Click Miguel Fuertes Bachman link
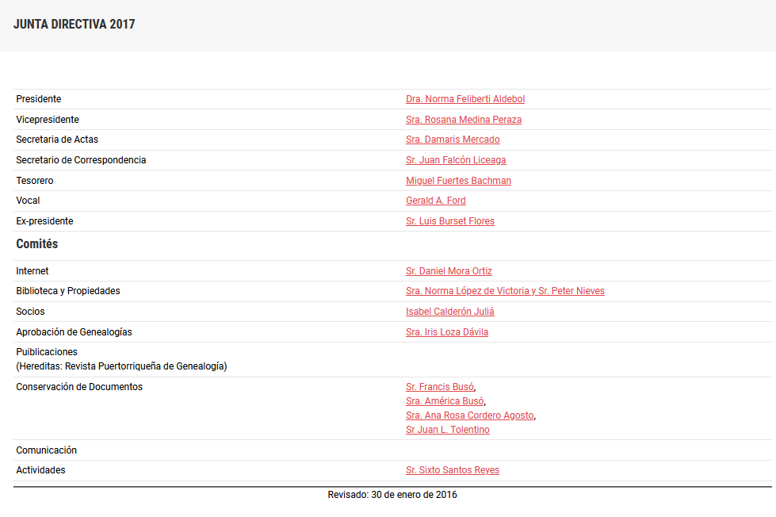Screen dimensions: 776x517 (x=458, y=181)
